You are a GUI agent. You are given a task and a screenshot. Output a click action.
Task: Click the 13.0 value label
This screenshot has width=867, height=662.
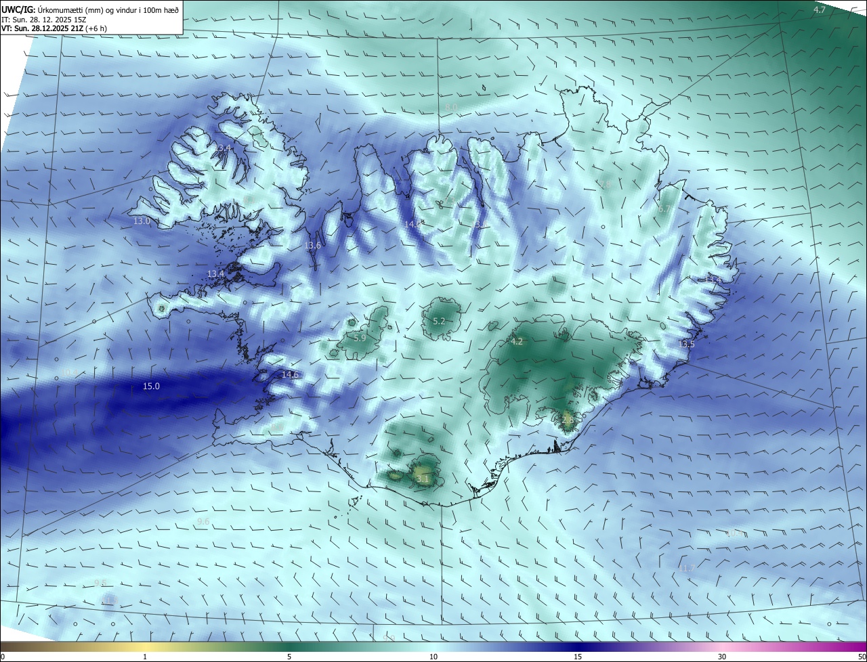142,221
